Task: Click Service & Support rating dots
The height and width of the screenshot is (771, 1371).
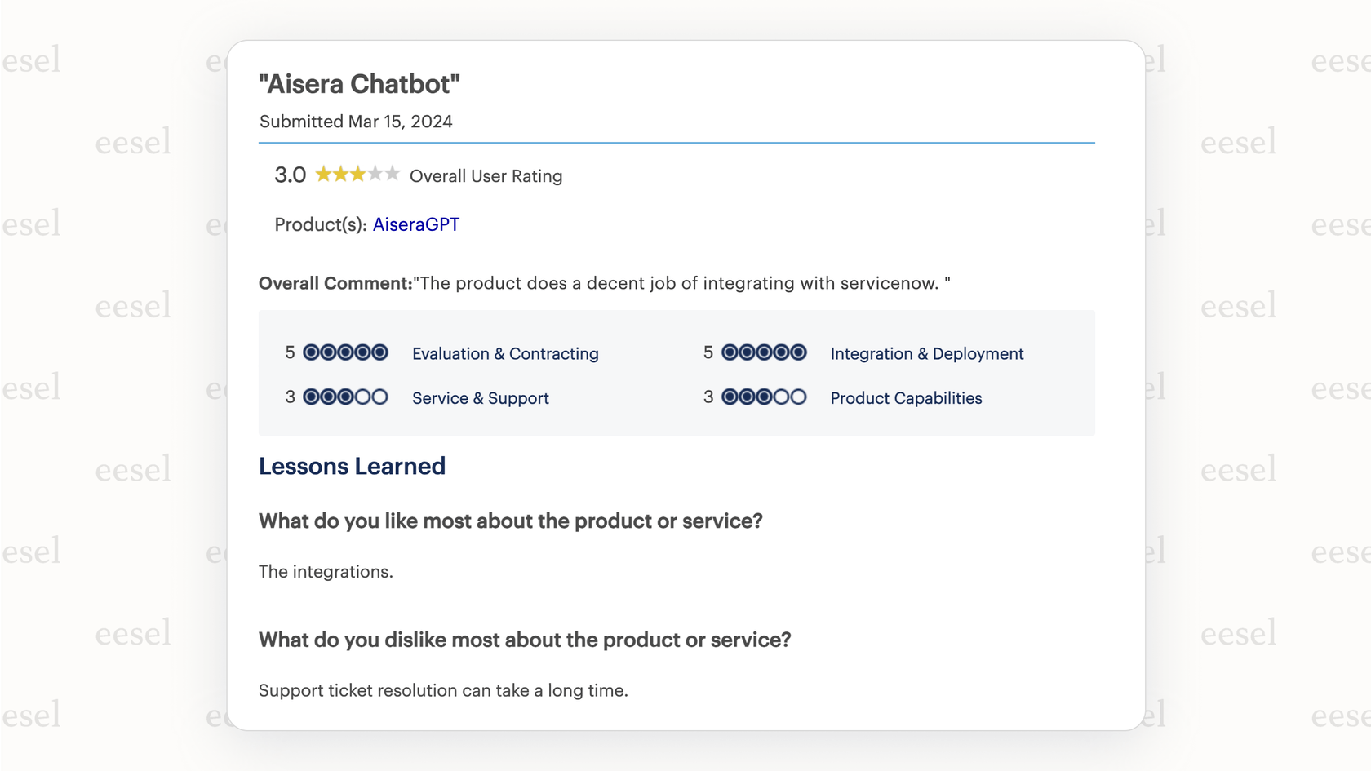Action: tap(345, 397)
